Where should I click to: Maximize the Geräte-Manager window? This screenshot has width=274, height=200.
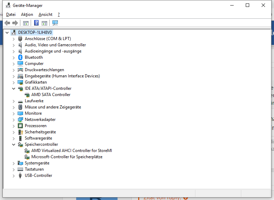tap(247, 5)
